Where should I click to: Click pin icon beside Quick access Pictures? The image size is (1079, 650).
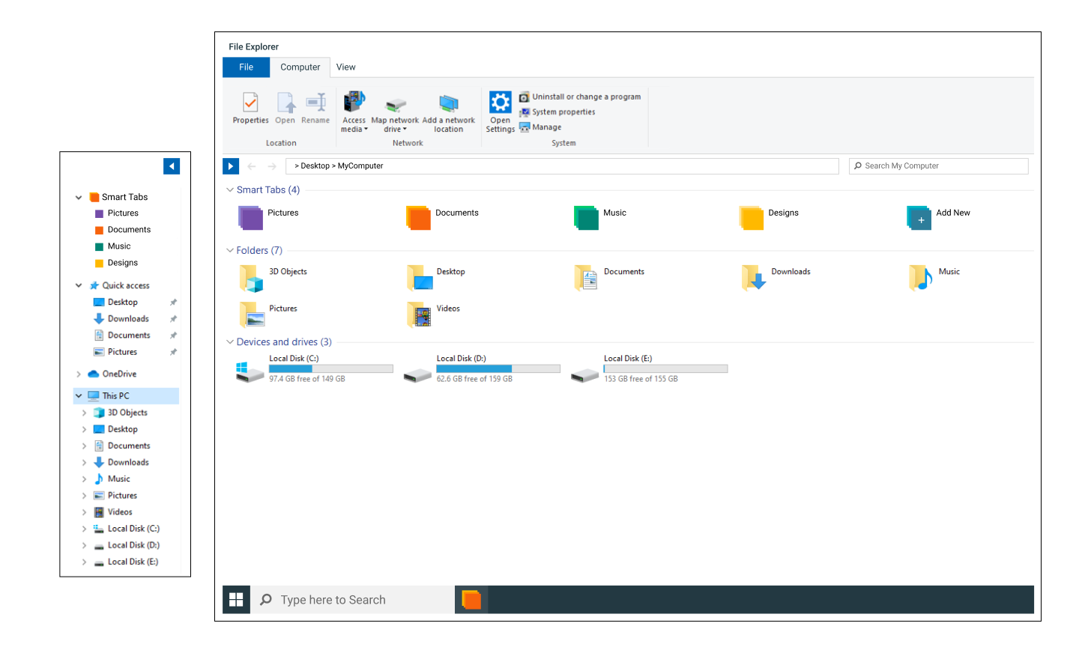click(173, 352)
